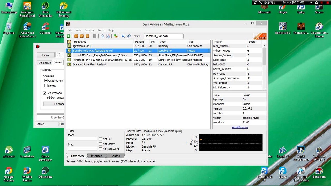The image size is (331, 186).
Task: Open the Google Chrome desktop shortcut
Action: pyautogui.click(x=9, y=174)
